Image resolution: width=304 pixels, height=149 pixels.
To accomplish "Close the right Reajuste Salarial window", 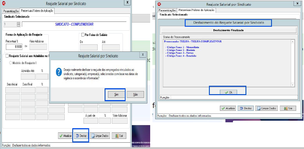I will pyautogui.click(x=298, y=3).
